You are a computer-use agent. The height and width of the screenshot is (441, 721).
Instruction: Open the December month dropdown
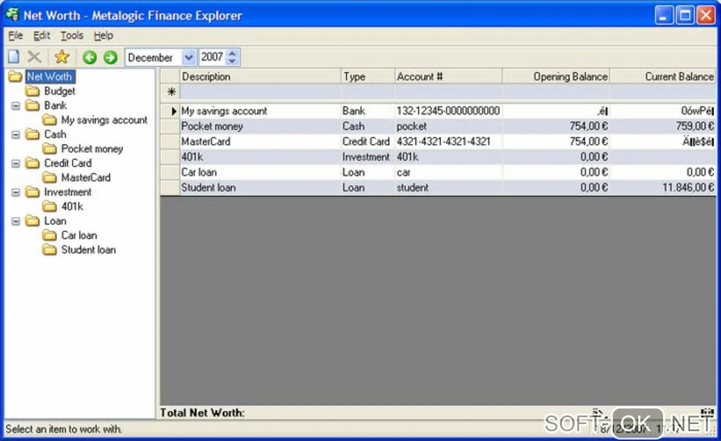pos(189,57)
